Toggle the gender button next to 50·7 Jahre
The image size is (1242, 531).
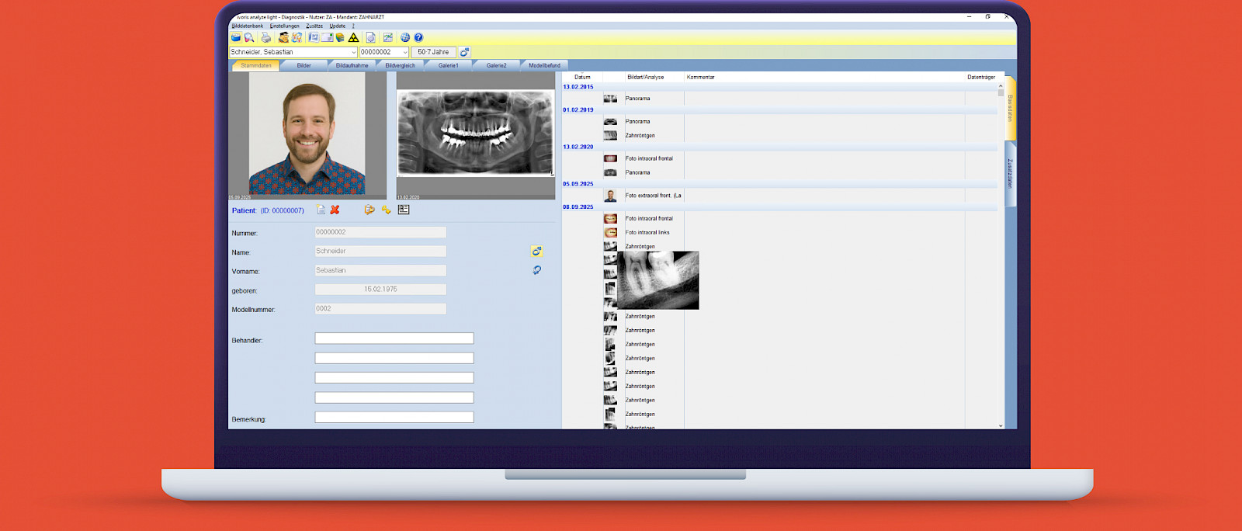pos(464,52)
